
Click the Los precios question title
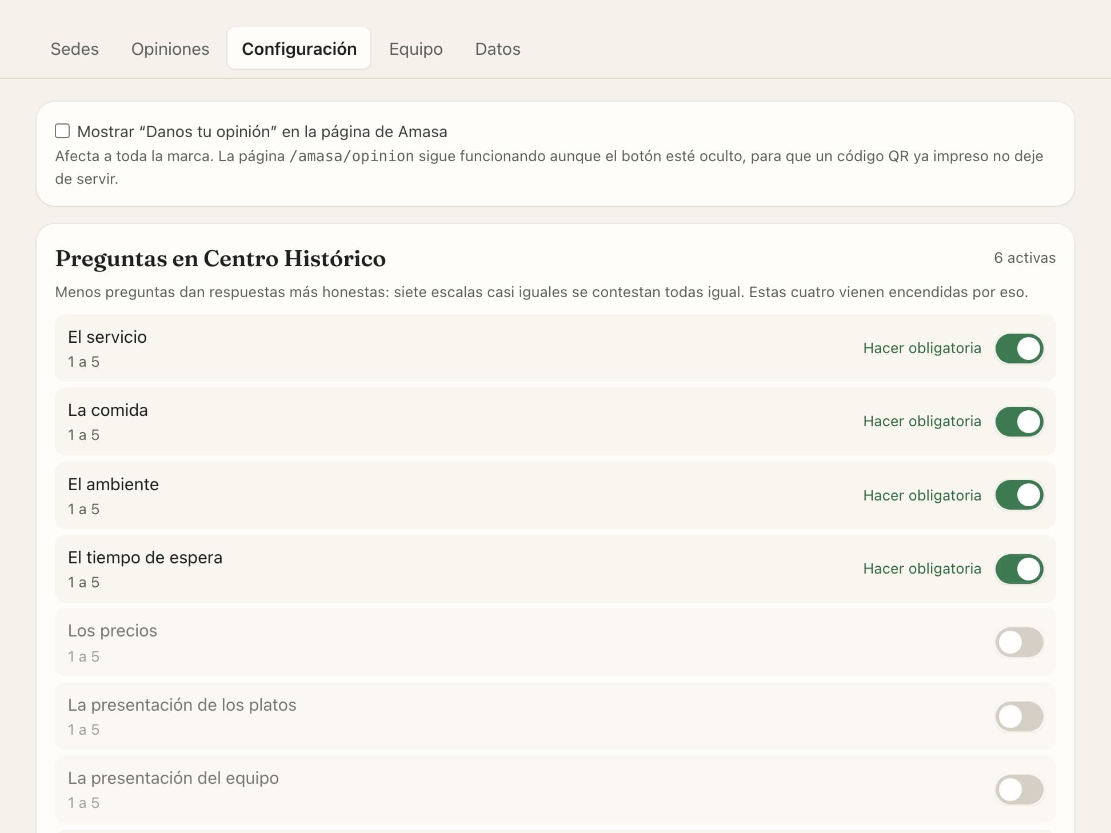(113, 630)
